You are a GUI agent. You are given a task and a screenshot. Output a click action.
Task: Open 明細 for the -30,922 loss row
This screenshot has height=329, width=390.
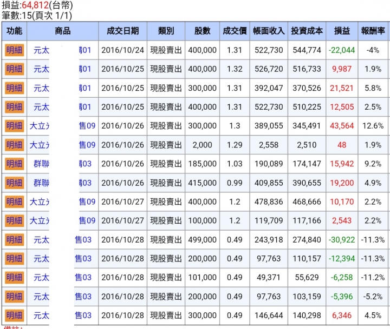pos(14,240)
